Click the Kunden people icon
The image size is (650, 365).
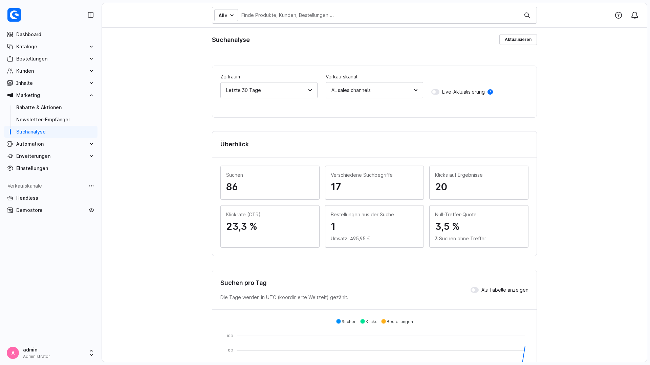(10, 71)
